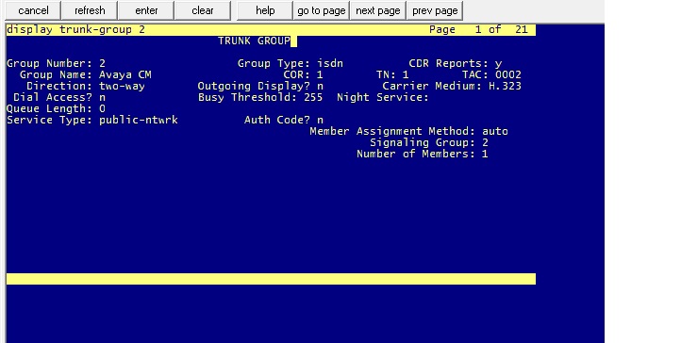The height and width of the screenshot is (343, 681).
Task: Click the Service Type value 'public-ntwrk'
Action: point(138,120)
